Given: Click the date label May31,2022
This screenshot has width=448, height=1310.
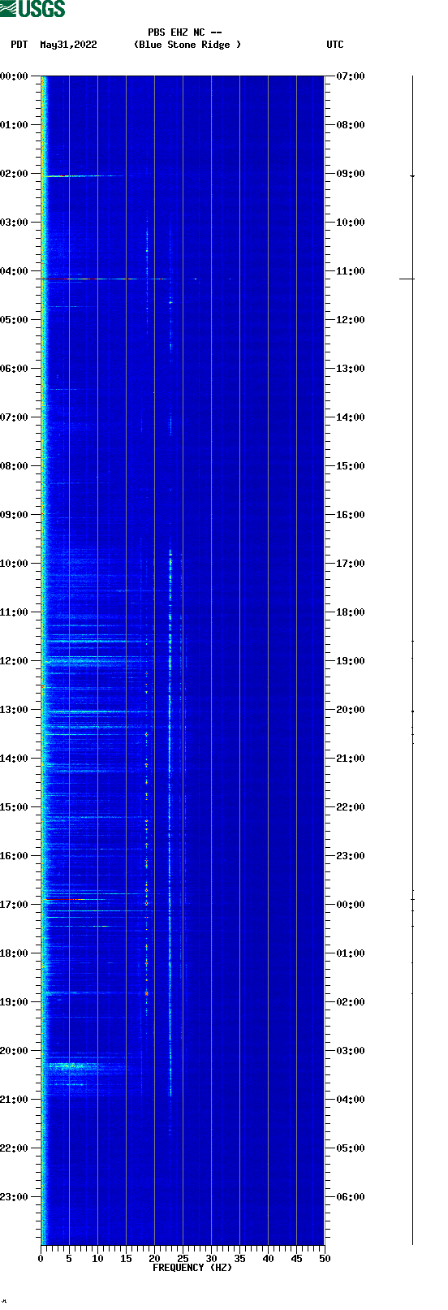Looking at the screenshot, I should tap(68, 45).
